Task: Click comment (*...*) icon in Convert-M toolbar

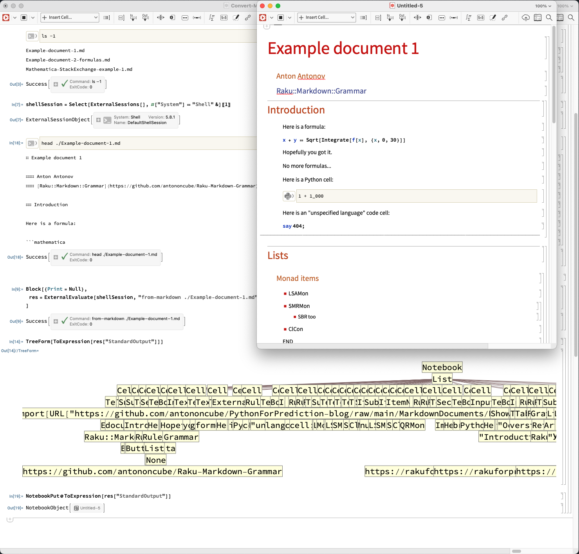Action: (197, 18)
